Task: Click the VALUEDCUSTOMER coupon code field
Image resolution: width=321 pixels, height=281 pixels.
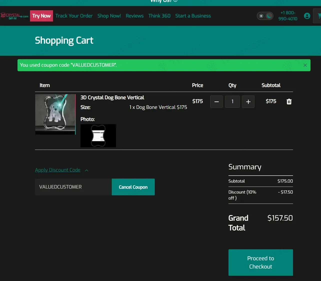Action: [73, 187]
